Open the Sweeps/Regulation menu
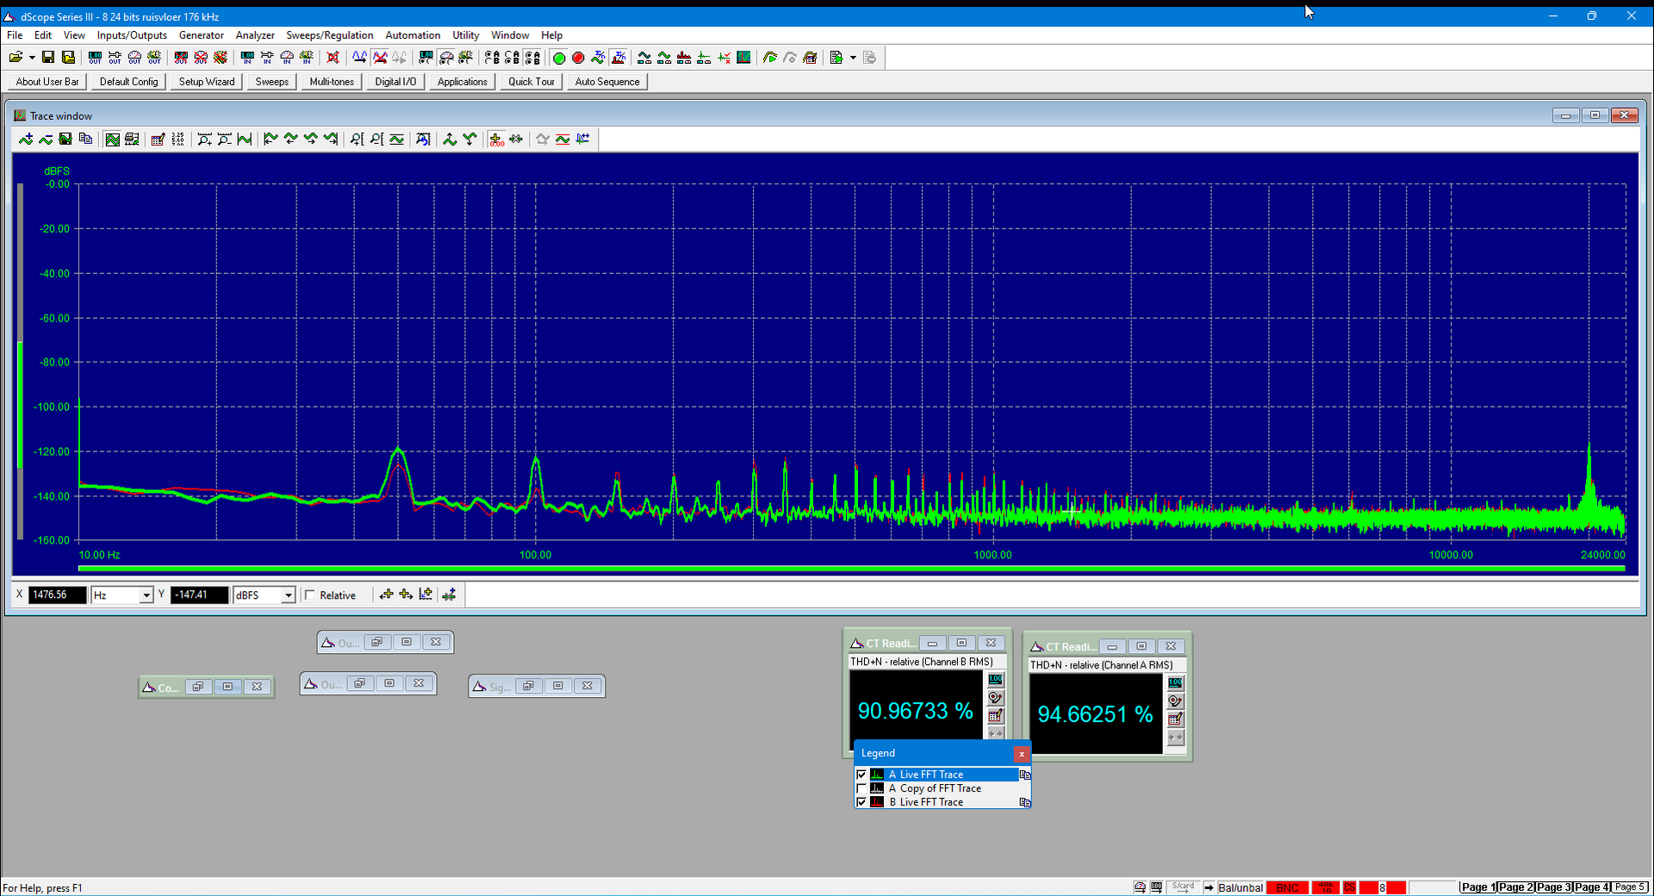Image resolution: width=1654 pixels, height=896 pixels. [x=329, y=35]
